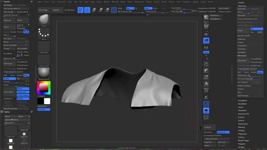Activate the Edit mode icon
The image size is (267, 150).
coord(81,10)
